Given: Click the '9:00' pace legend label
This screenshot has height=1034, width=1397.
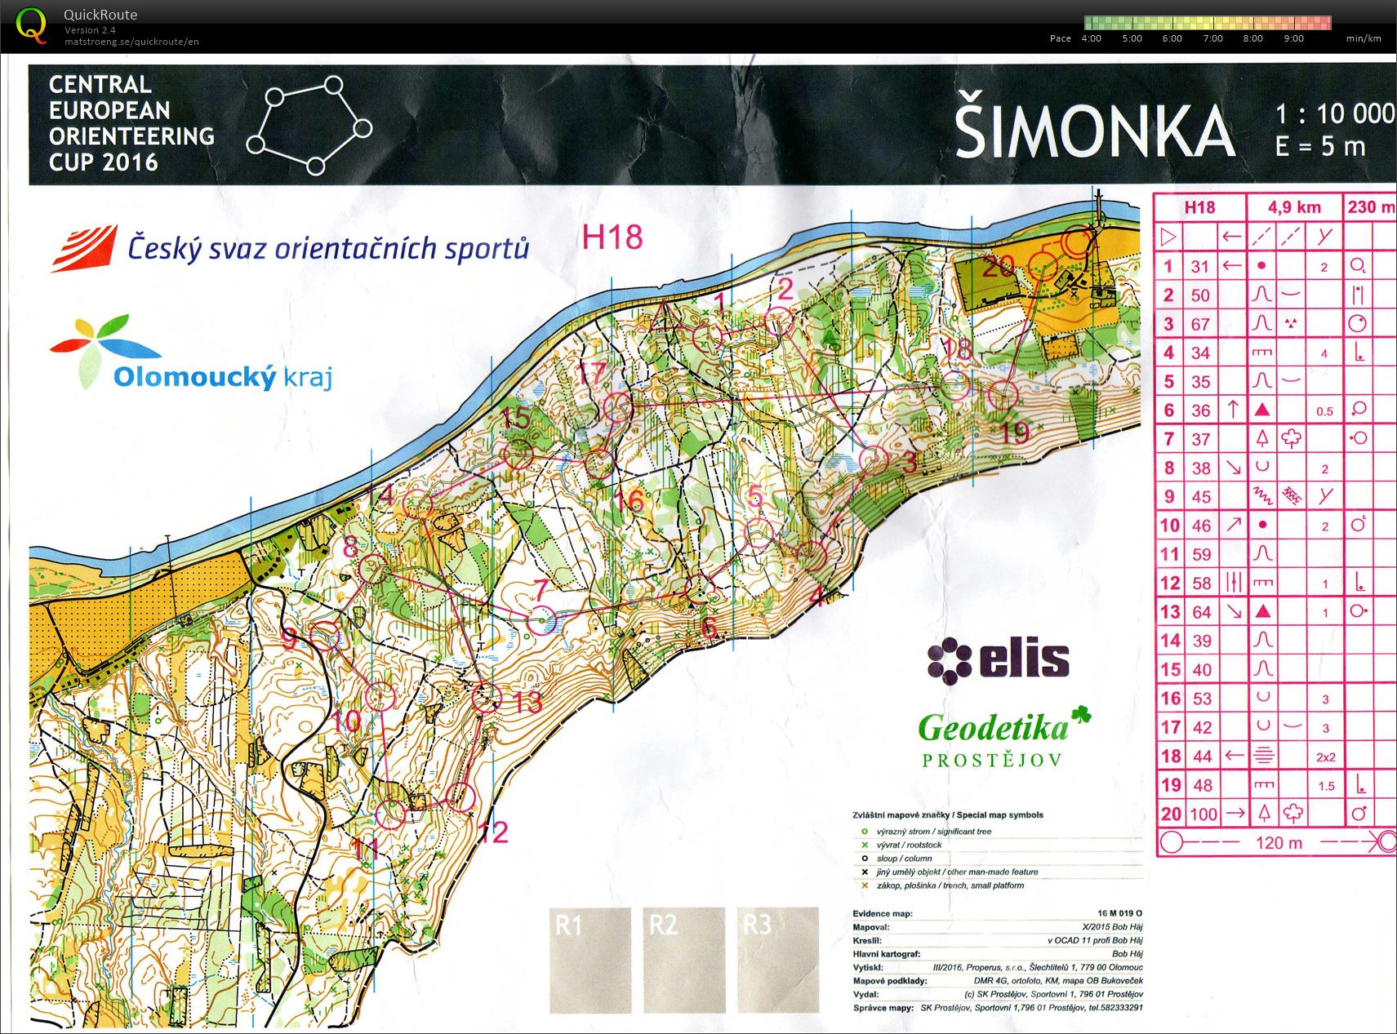Looking at the screenshot, I should [x=1293, y=38].
